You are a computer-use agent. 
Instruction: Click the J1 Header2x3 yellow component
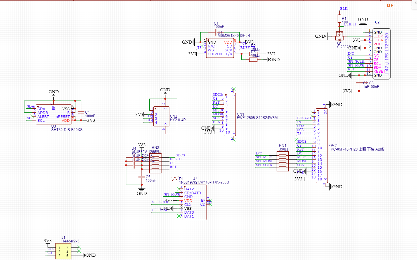pyautogui.click(x=63, y=251)
